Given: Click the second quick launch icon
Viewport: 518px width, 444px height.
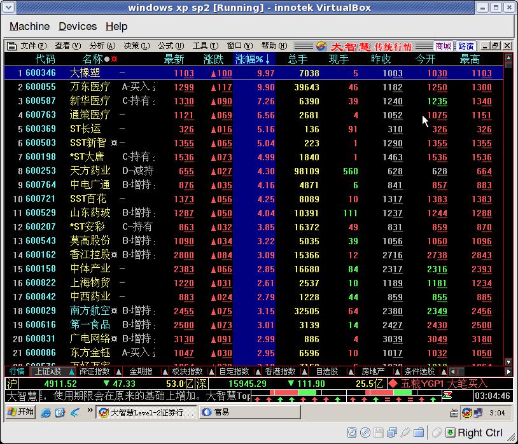Looking at the screenshot, I should [x=60, y=412].
